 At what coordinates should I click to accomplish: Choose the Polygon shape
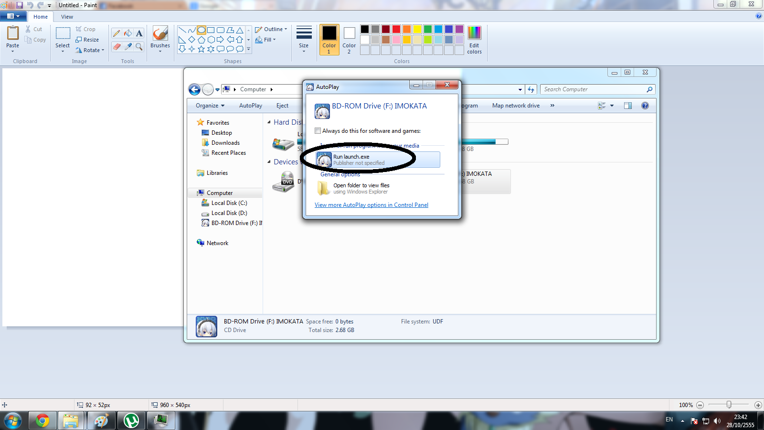pyautogui.click(x=230, y=30)
